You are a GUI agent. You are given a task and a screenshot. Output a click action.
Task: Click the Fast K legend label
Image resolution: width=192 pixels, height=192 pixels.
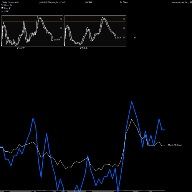(7, 8)
